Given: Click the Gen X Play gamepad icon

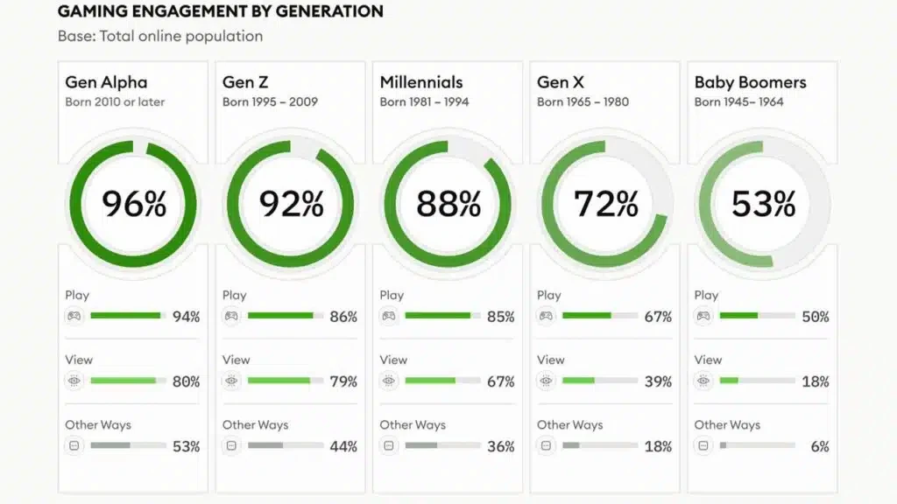Looking at the screenshot, I should (546, 316).
